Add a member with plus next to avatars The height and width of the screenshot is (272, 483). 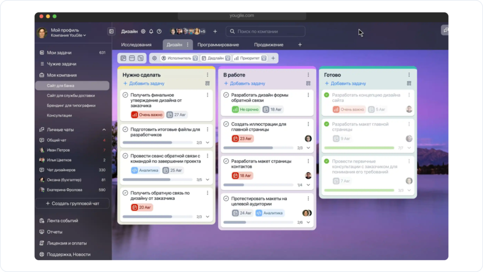(x=215, y=32)
